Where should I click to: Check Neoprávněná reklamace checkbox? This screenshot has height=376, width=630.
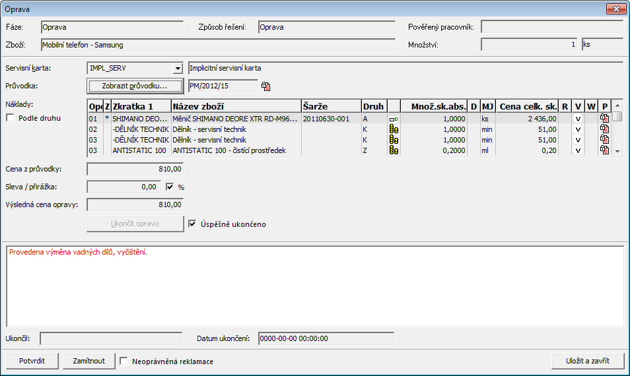[123, 361]
